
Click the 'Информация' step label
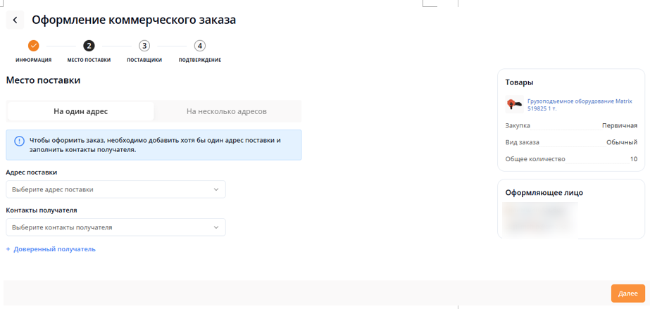[33, 60]
